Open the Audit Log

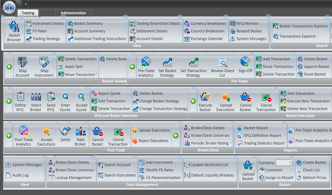pos(20,175)
